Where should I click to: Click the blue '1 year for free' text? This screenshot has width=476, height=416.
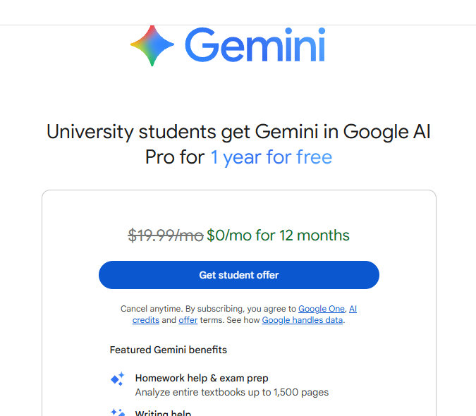(x=271, y=157)
